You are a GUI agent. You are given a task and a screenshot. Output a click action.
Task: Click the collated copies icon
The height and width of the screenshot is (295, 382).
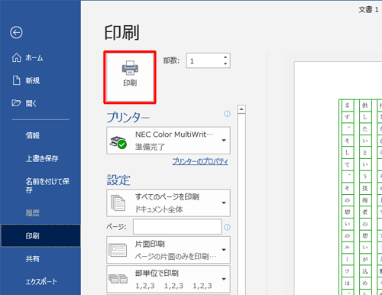pyautogui.click(x=118, y=279)
